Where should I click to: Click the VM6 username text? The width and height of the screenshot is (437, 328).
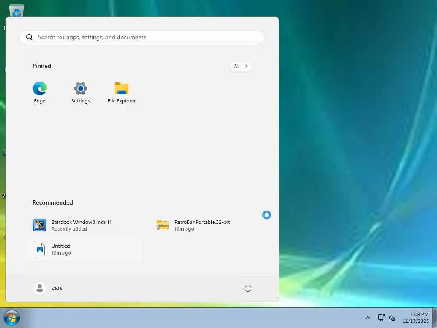coord(57,289)
